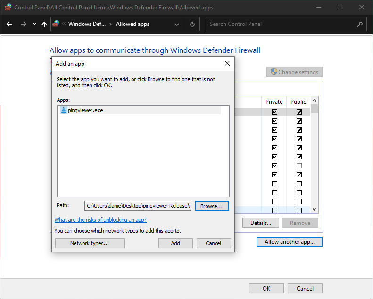This screenshot has height=299, width=373.
Task: Check the unchecked Public box in seventh row
Action: [299, 166]
